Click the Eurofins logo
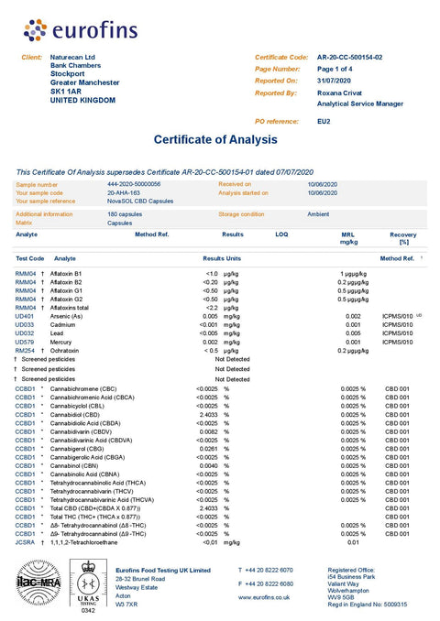The image size is (440, 621). point(81,30)
